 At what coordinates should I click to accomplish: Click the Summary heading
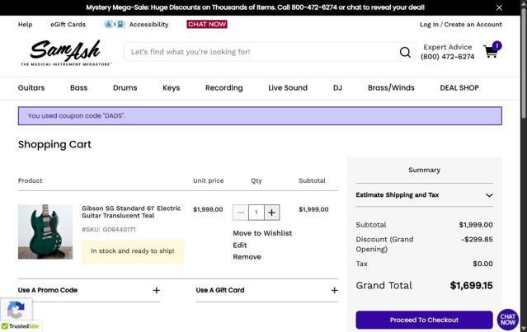coord(424,170)
